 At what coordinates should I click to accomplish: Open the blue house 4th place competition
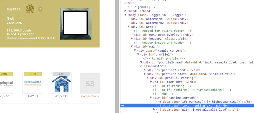pos(61,83)
